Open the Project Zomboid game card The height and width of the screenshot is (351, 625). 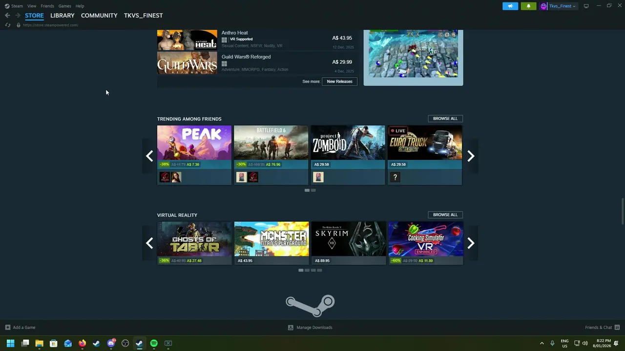click(x=348, y=155)
